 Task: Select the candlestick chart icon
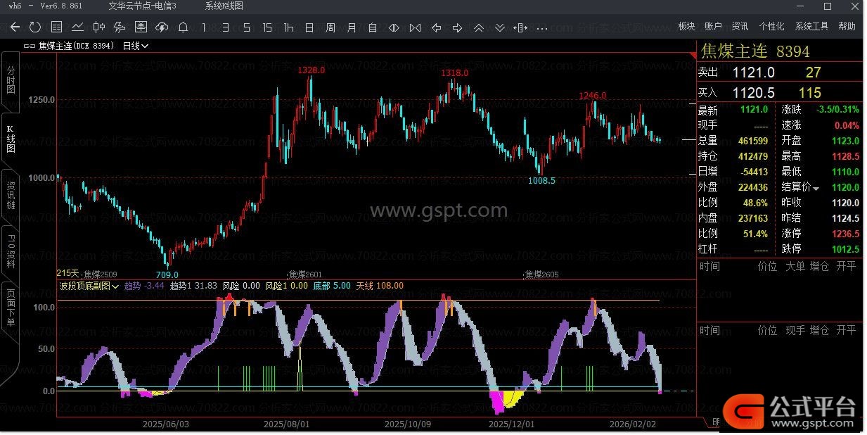point(98,27)
